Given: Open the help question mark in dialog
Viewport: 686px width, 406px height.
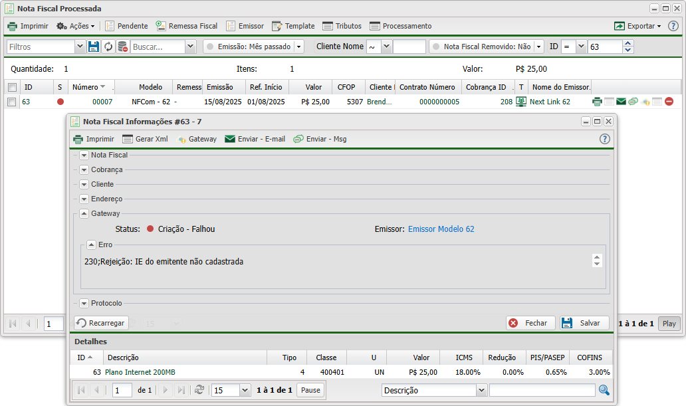Looking at the screenshot, I should (x=604, y=139).
